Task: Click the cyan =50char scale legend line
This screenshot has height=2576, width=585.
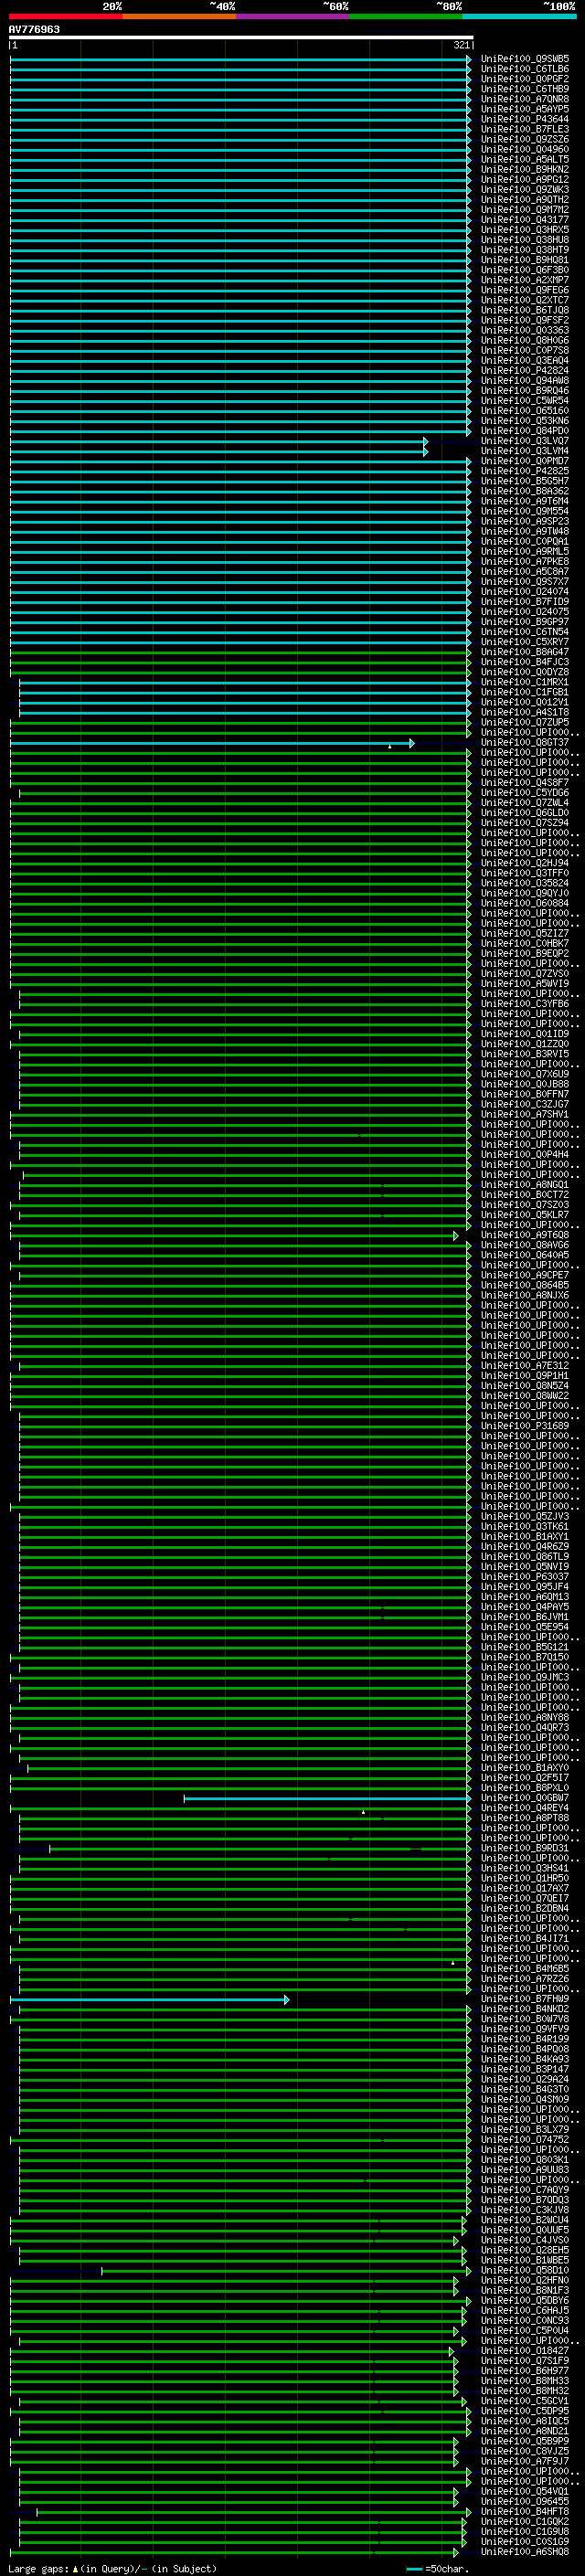Action: (x=414, y=2569)
